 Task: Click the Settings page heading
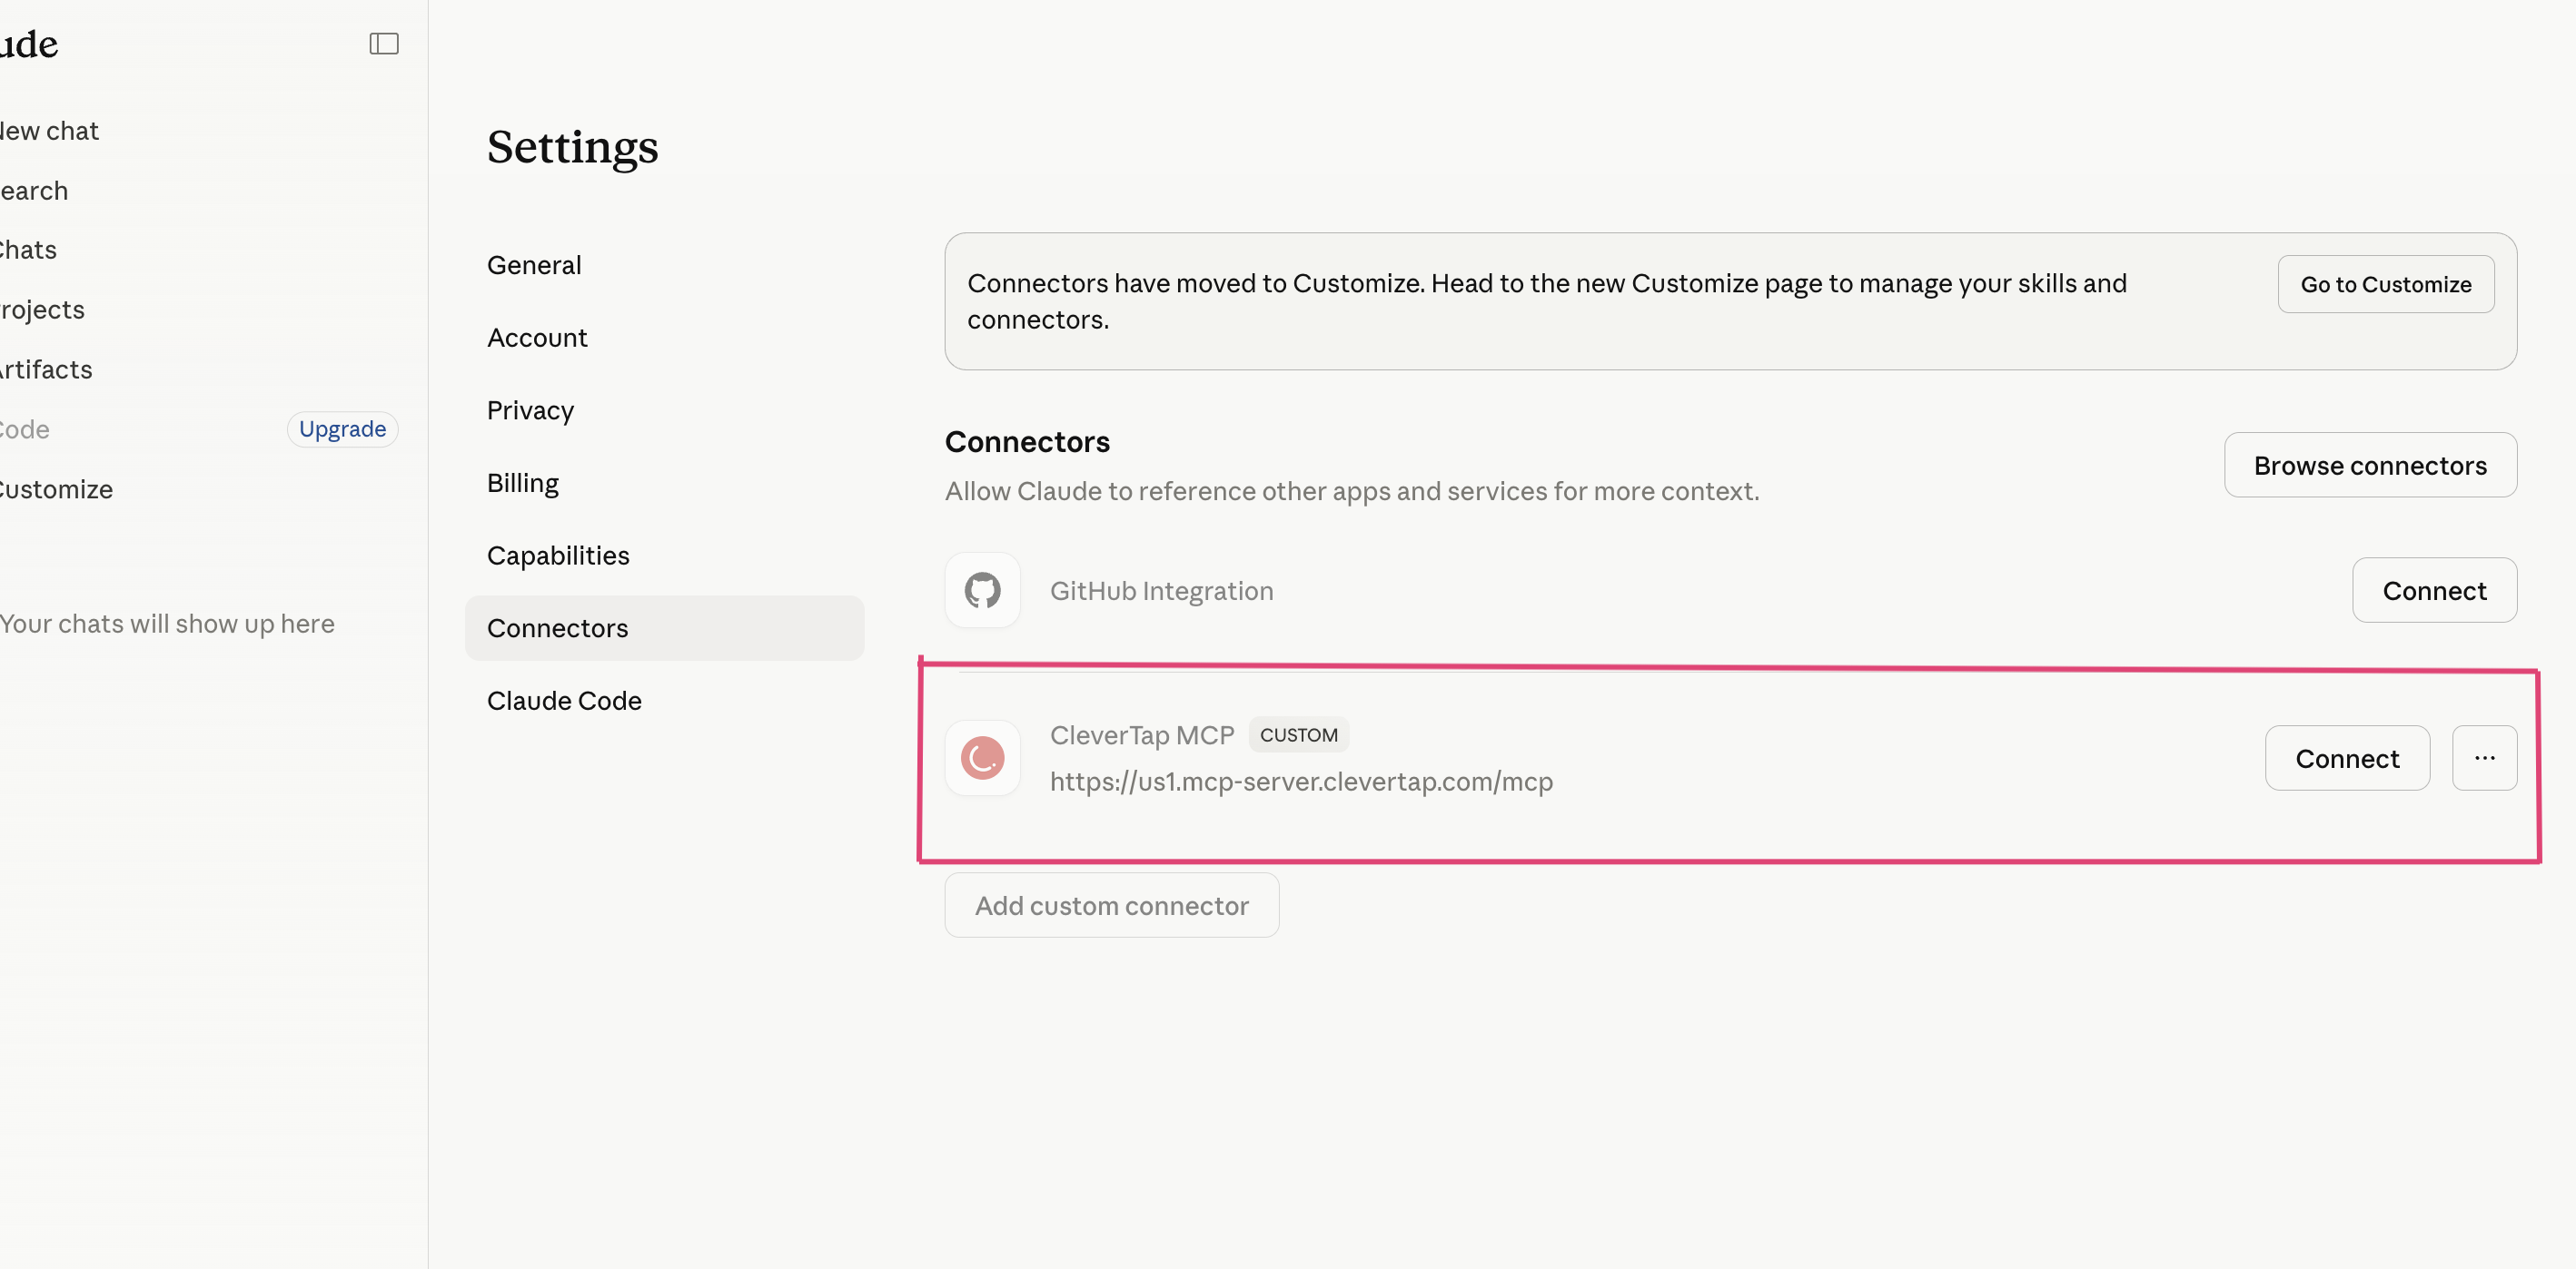(572, 147)
